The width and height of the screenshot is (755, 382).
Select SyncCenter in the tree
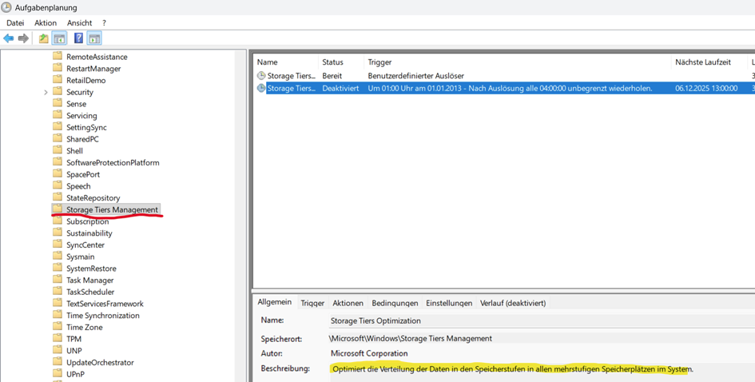(85, 245)
